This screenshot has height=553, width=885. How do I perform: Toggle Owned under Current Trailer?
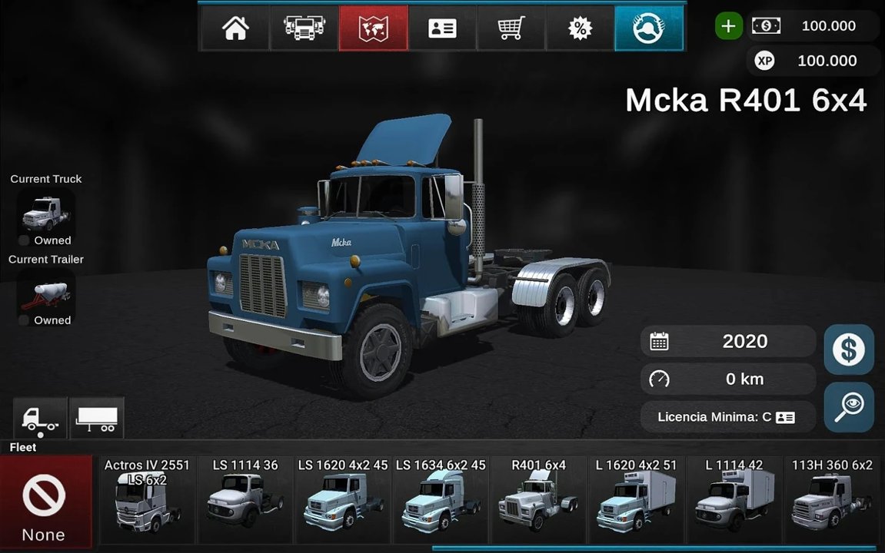23,320
